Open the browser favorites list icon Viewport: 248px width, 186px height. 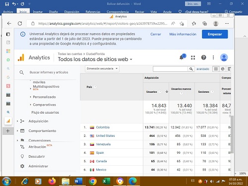click(194, 24)
